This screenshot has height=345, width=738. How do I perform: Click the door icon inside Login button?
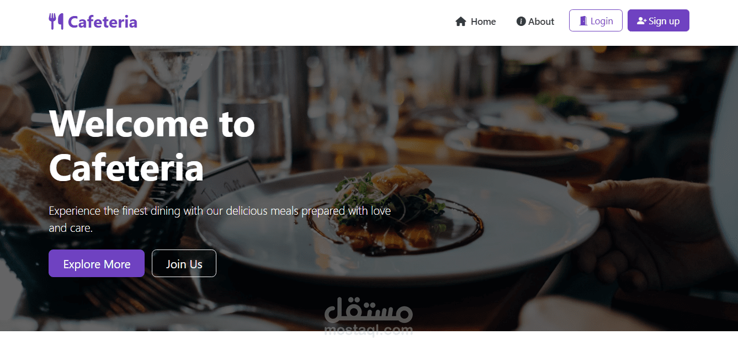[583, 21]
